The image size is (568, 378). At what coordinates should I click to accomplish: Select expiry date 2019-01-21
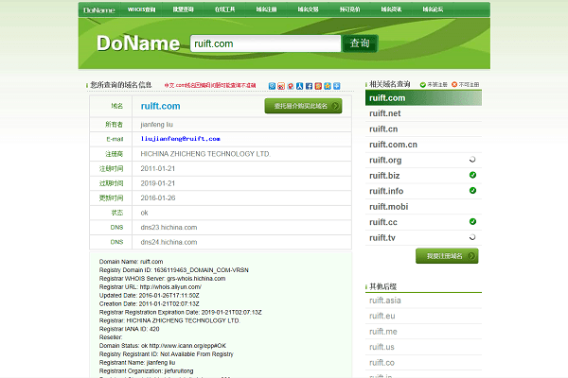[x=158, y=183]
